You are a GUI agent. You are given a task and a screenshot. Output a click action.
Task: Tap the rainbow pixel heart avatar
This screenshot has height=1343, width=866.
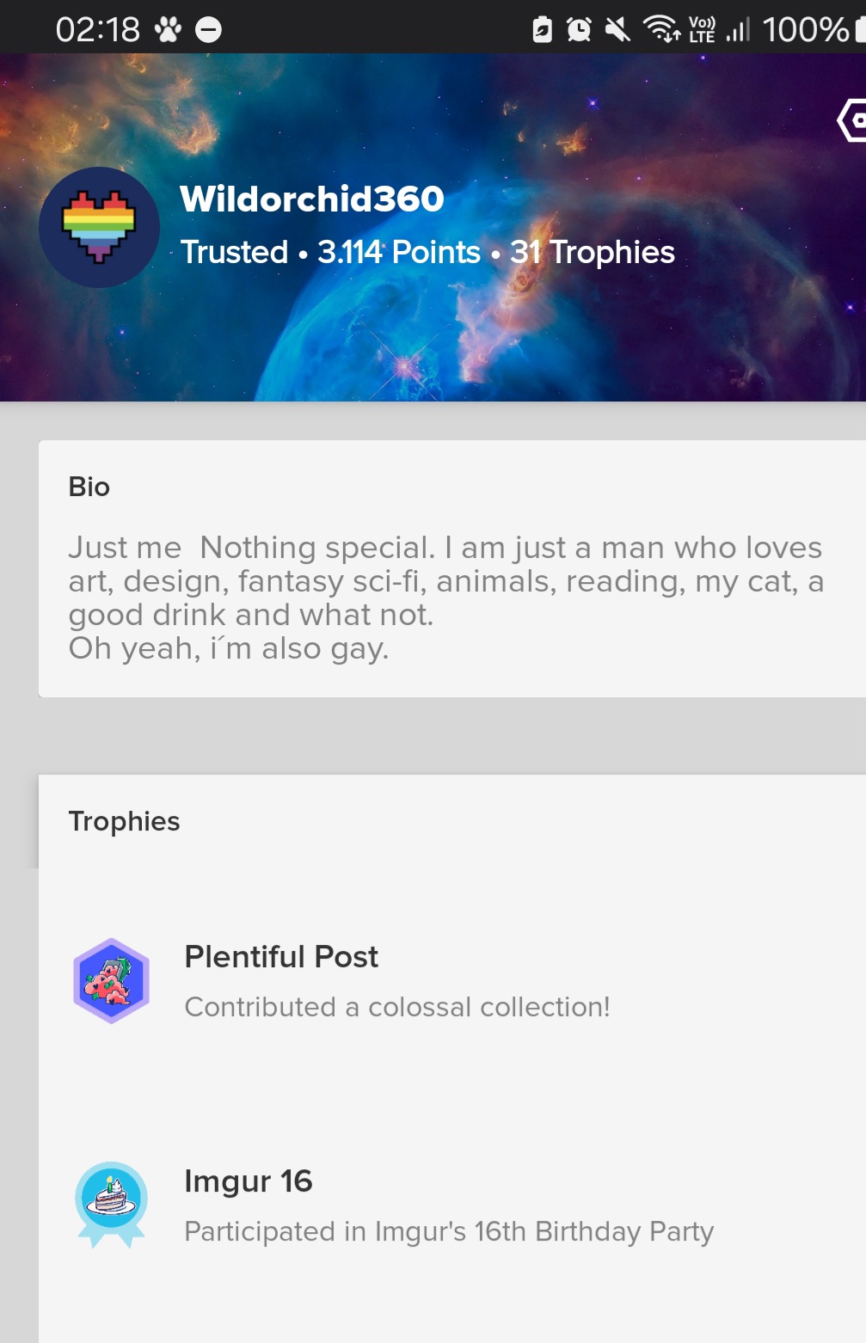99,227
